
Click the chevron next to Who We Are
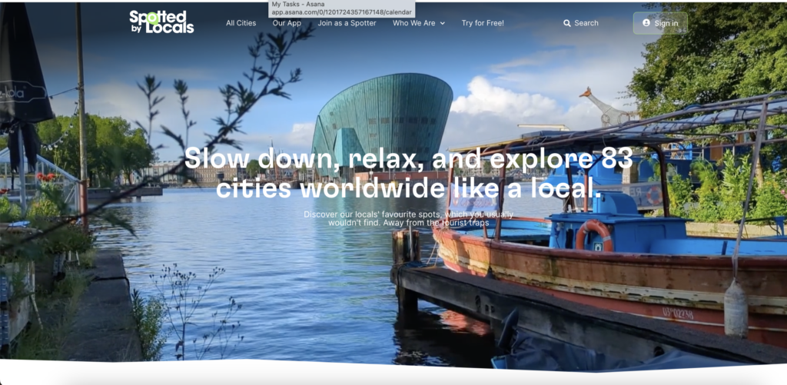click(443, 24)
